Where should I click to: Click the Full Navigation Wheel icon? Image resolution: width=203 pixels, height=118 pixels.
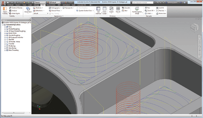(x=137, y=9)
